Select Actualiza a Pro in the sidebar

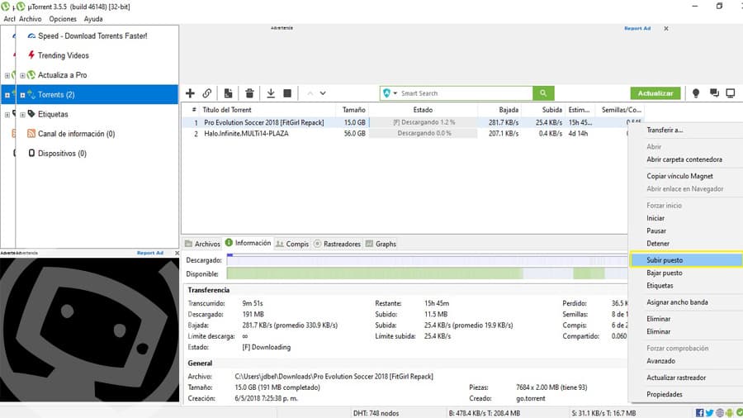tap(62, 75)
